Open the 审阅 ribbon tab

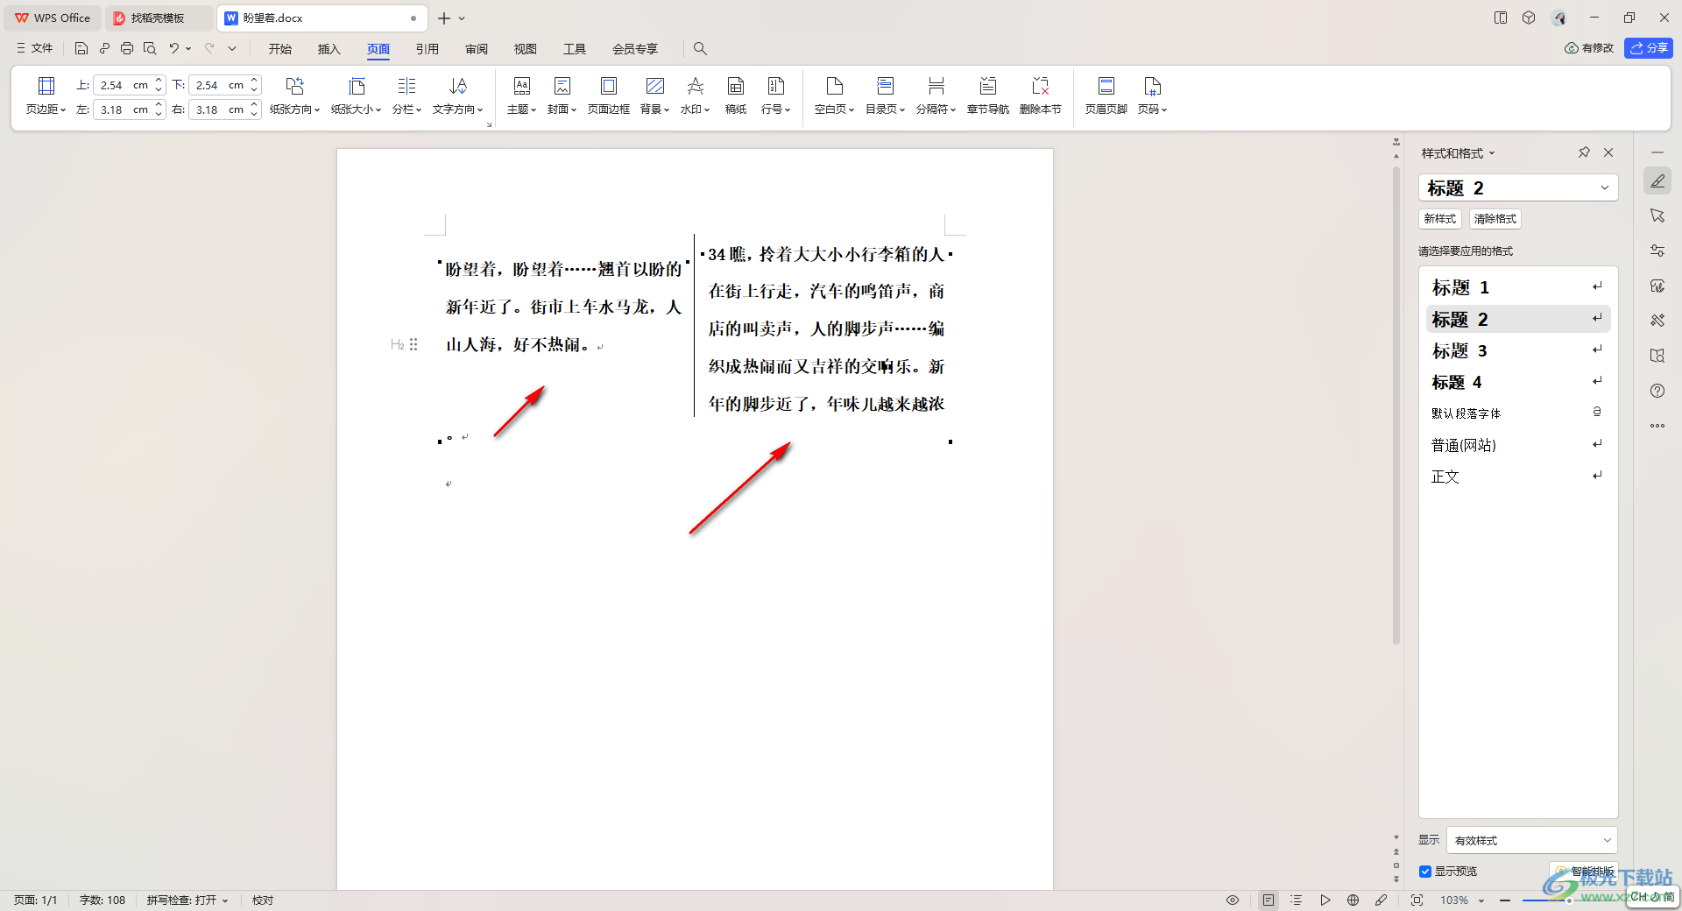[477, 48]
